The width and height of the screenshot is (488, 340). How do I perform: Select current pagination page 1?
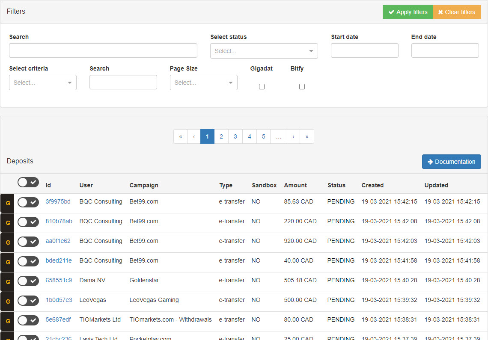tap(207, 136)
